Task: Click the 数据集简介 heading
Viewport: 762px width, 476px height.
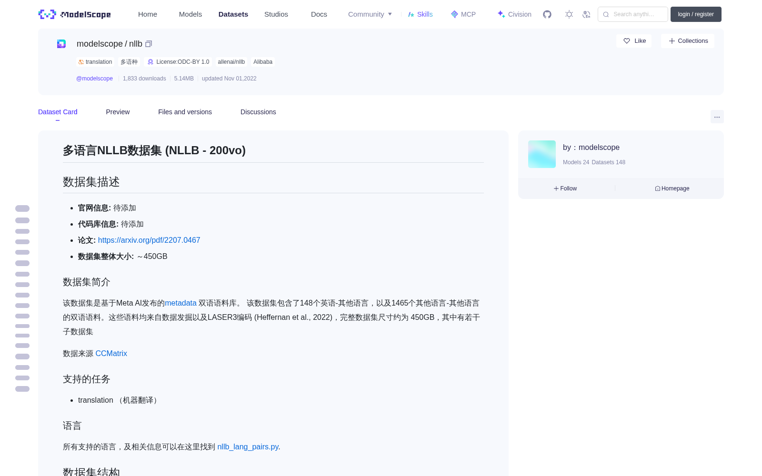Action: coord(87,282)
